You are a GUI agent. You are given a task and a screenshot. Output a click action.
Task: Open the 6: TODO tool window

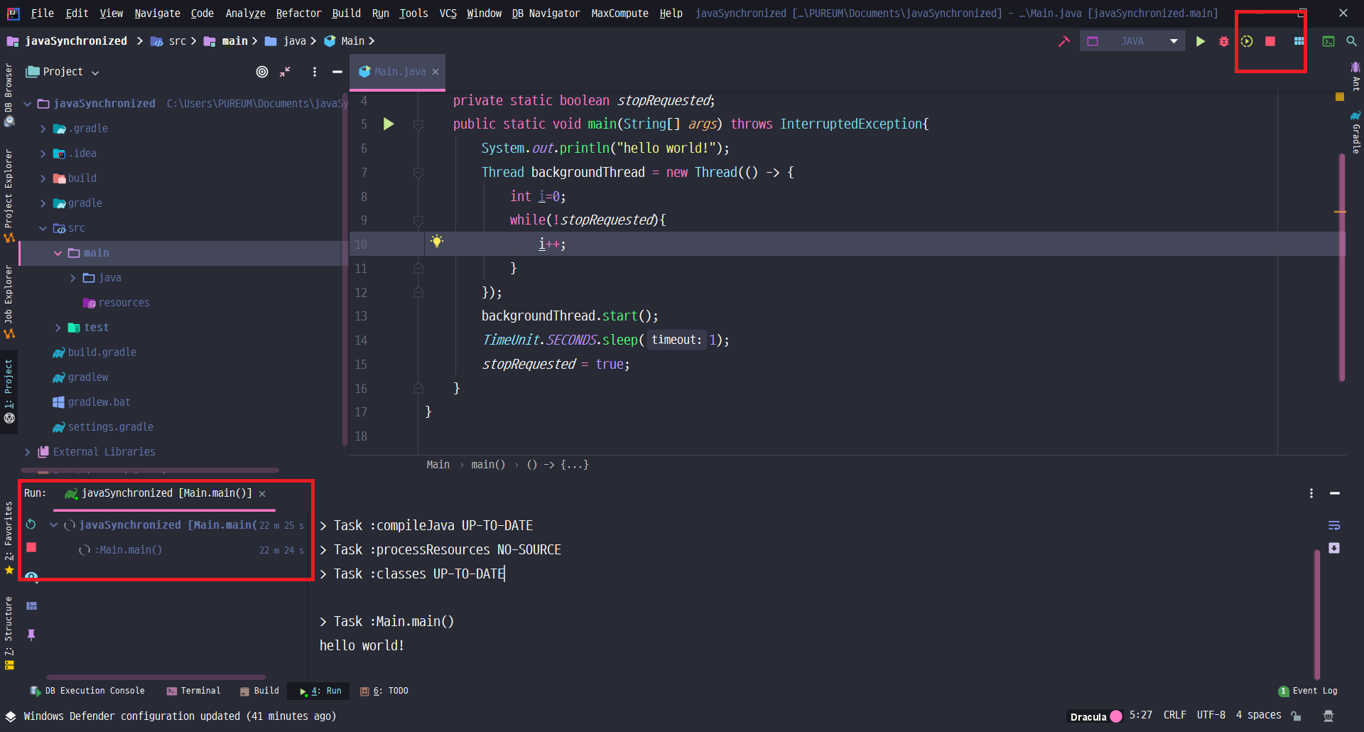click(x=384, y=691)
